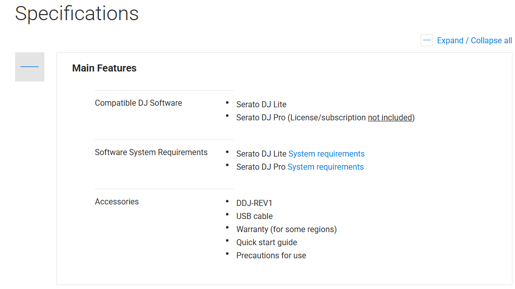The height and width of the screenshot is (289, 515).
Task: Click the Specifications page title
Action: [x=77, y=14]
